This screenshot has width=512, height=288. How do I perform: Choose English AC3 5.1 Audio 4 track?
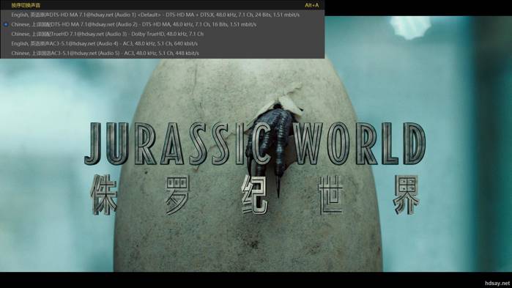click(x=163, y=43)
